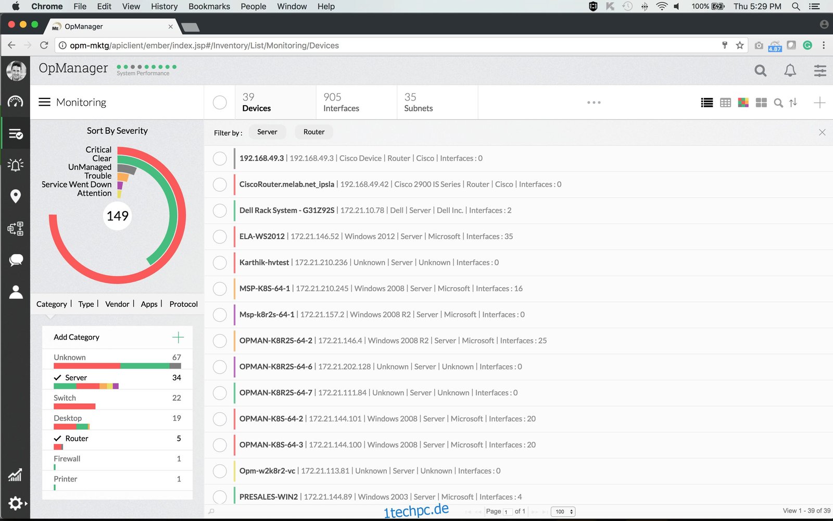This screenshot has height=521, width=833.
Task: Select checkbox for MSP-K8S-64-1 row
Action: click(x=220, y=289)
